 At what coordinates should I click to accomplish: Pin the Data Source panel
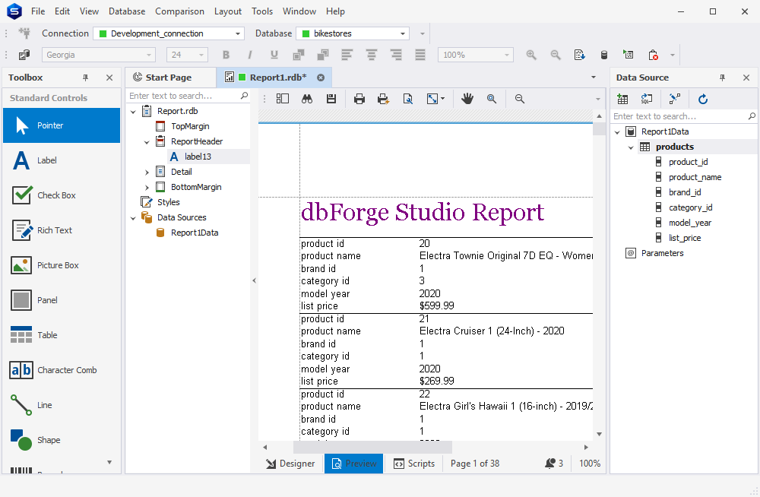point(722,78)
